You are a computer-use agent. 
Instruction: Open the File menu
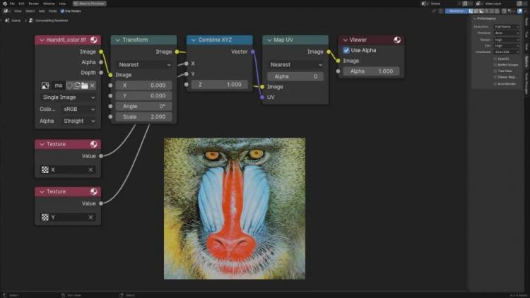pyautogui.click(x=12, y=4)
